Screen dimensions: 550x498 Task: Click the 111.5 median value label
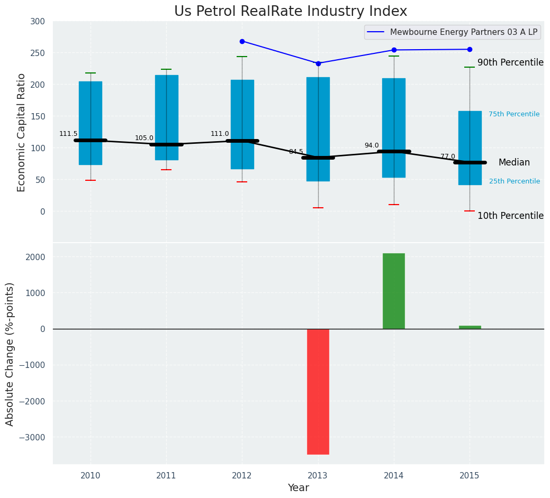click(x=68, y=134)
